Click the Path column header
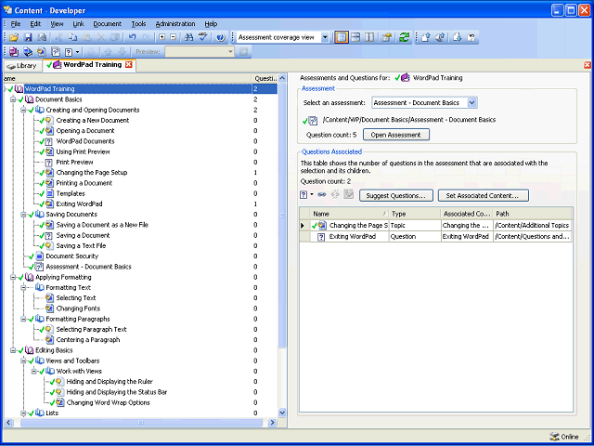This screenshot has height=446, width=594. [x=533, y=214]
